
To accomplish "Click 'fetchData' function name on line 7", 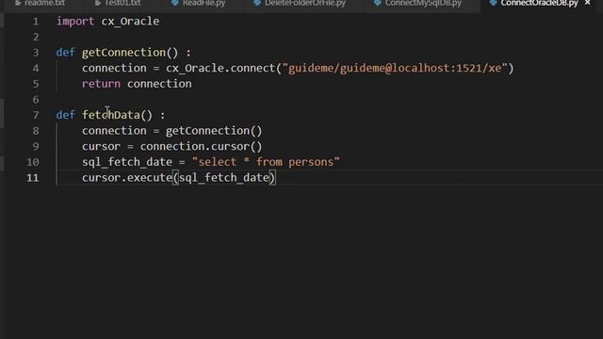I will pyautogui.click(x=111, y=115).
